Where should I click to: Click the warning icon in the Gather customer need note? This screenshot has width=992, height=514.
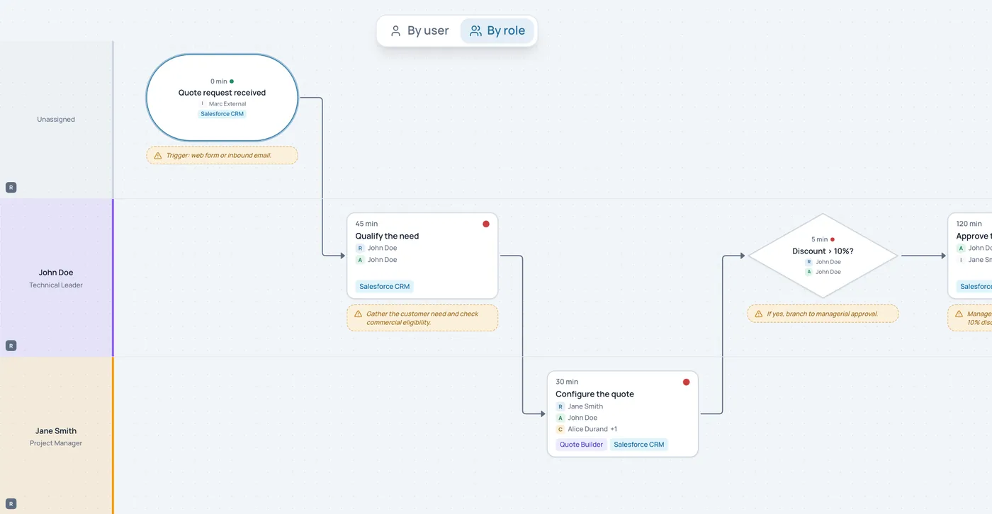tap(358, 314)
